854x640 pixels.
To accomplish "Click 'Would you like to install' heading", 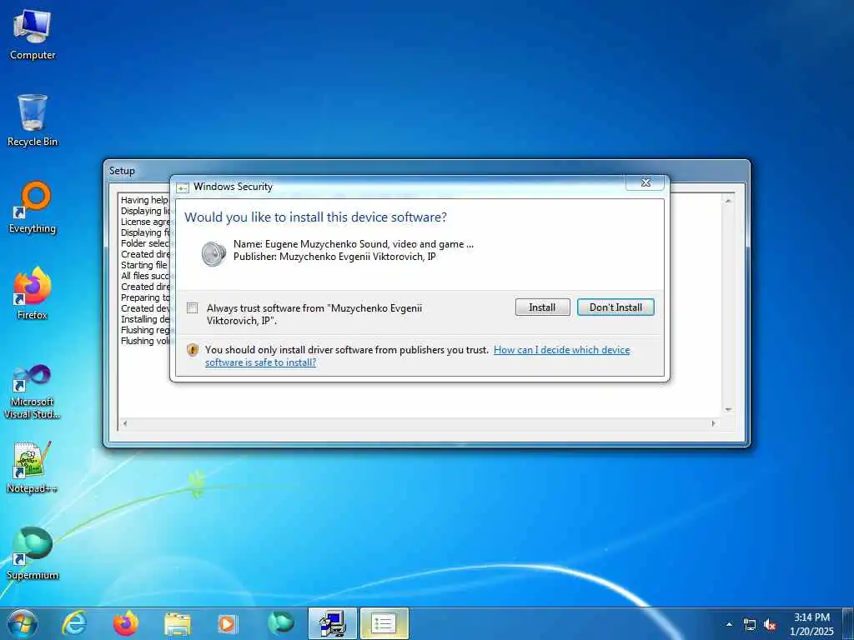I will [315, 217].
